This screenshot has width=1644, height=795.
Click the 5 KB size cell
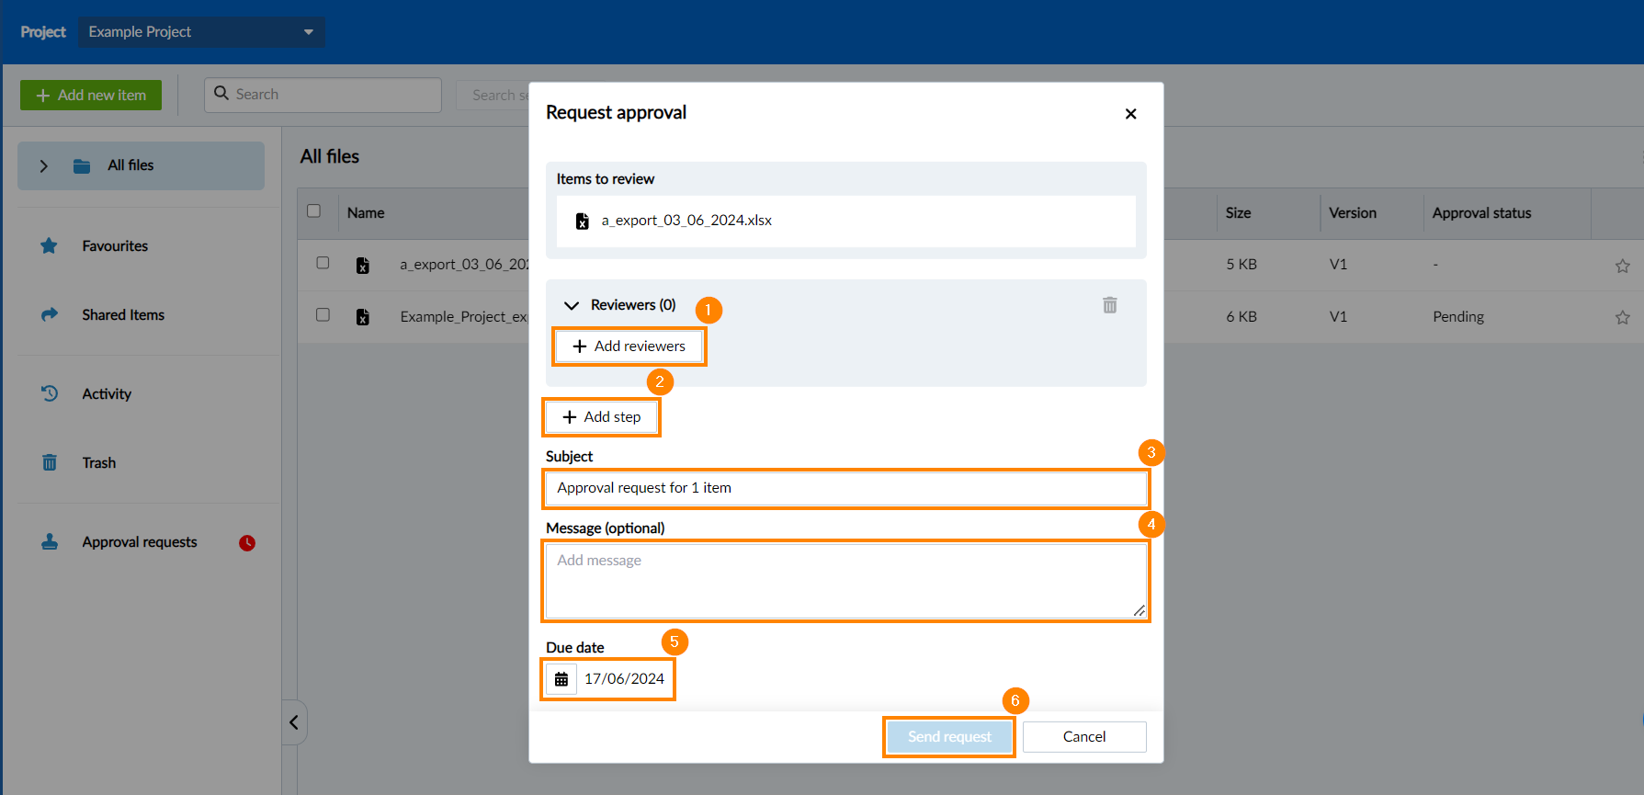tap(1242, 264)
